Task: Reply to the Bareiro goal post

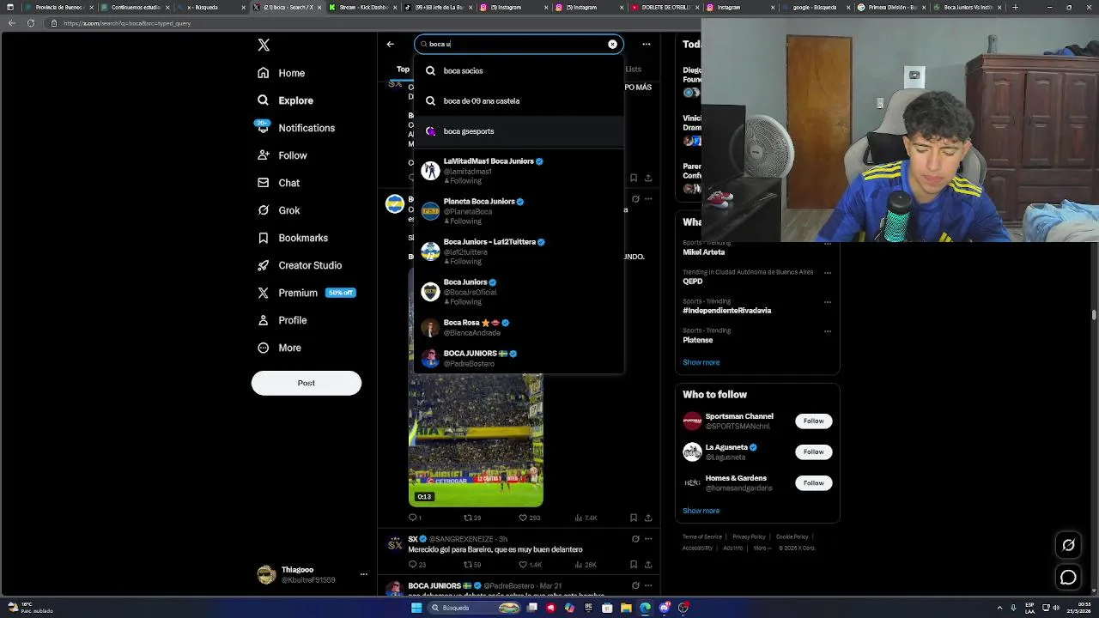Action: 416,565
